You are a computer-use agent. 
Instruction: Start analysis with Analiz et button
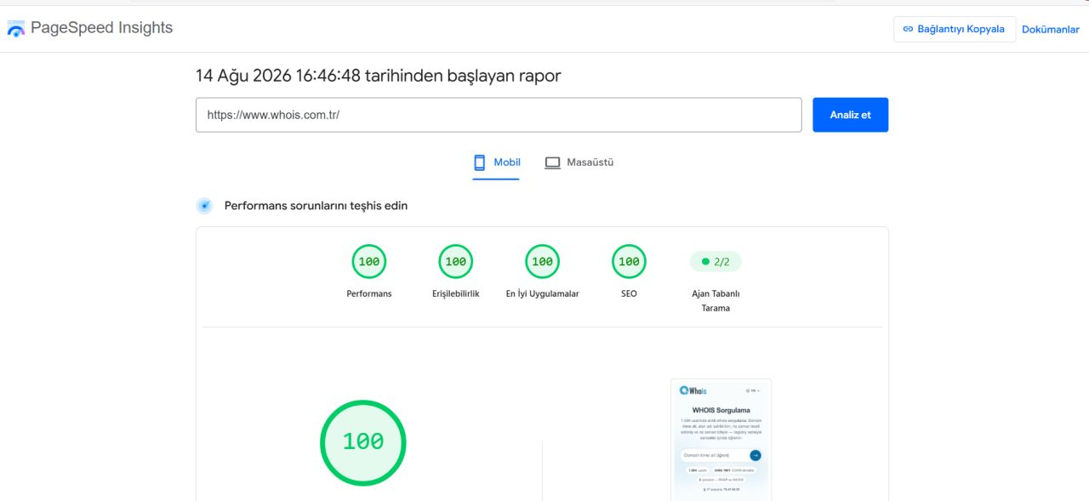coord(850,115)
